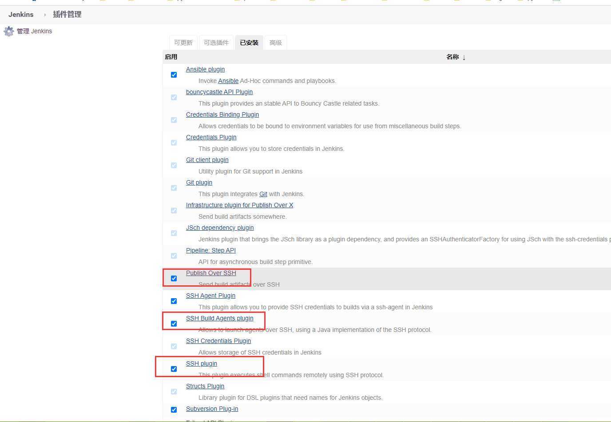Follow the Ansible link in the description
The image size is (611, 422).
click(228, 81)
